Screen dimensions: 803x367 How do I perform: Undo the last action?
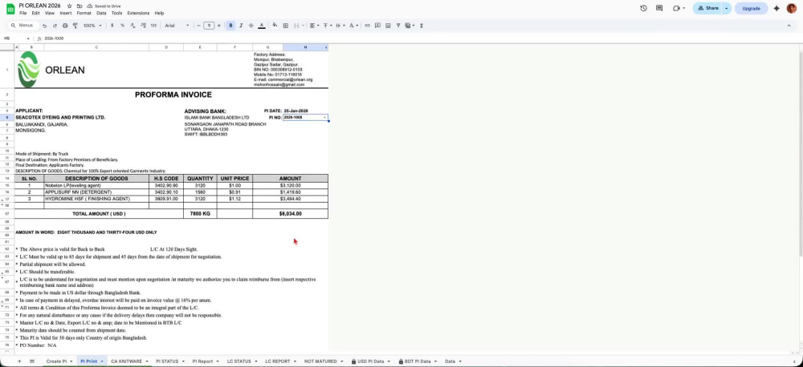44,26
